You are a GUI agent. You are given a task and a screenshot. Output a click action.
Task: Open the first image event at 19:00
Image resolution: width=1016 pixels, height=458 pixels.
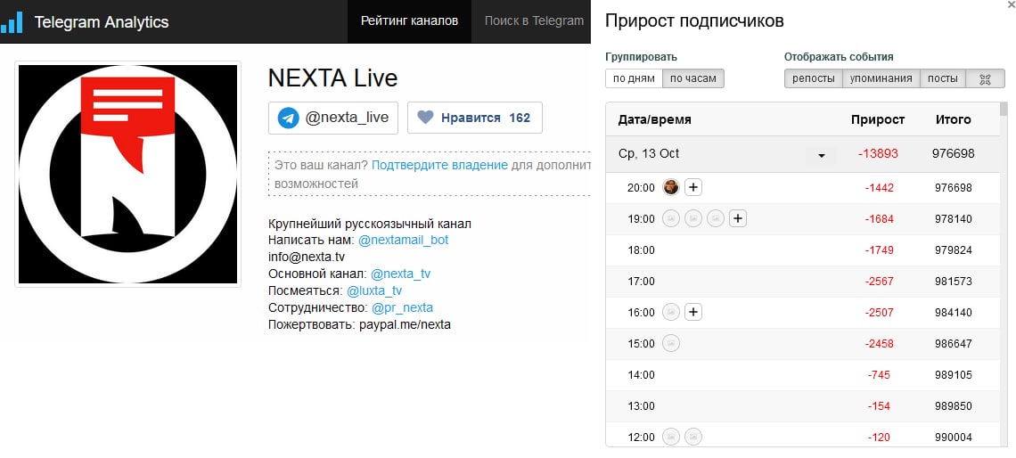coord(671,219)
